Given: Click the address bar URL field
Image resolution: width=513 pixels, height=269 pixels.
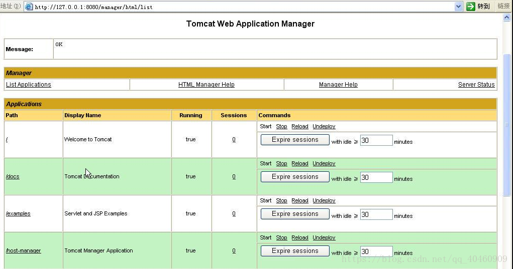Looking at the screenshot, I should (x=244, y=7).
